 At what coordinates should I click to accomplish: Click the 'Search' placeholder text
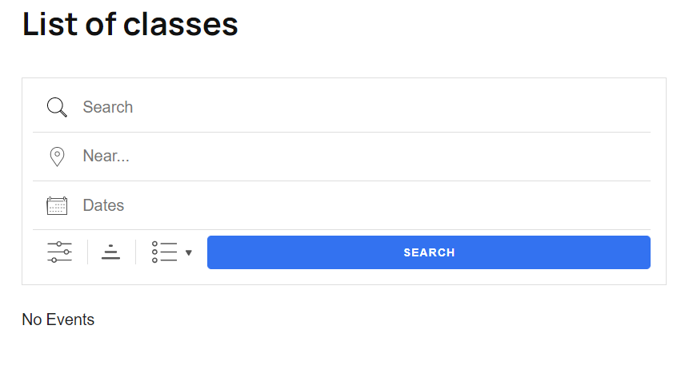[108, 107]
